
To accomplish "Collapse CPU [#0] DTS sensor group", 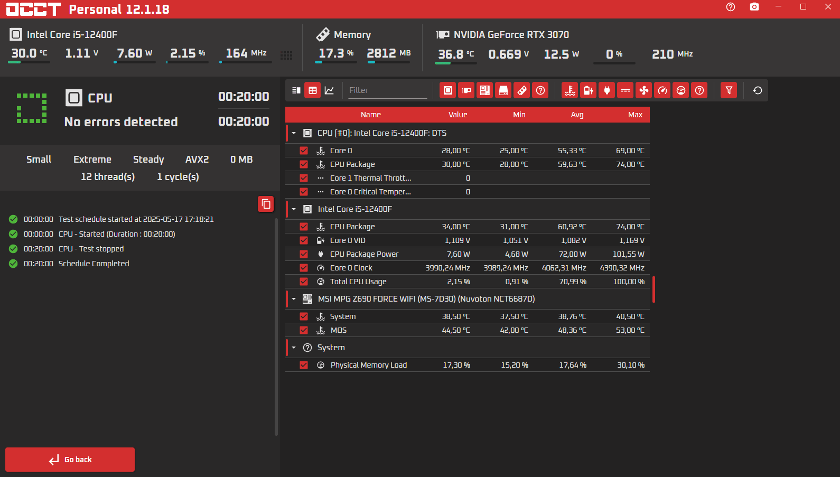I will tap(294, 133).
